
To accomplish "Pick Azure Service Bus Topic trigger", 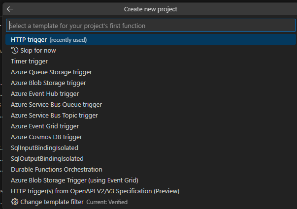I will (54, 116).
